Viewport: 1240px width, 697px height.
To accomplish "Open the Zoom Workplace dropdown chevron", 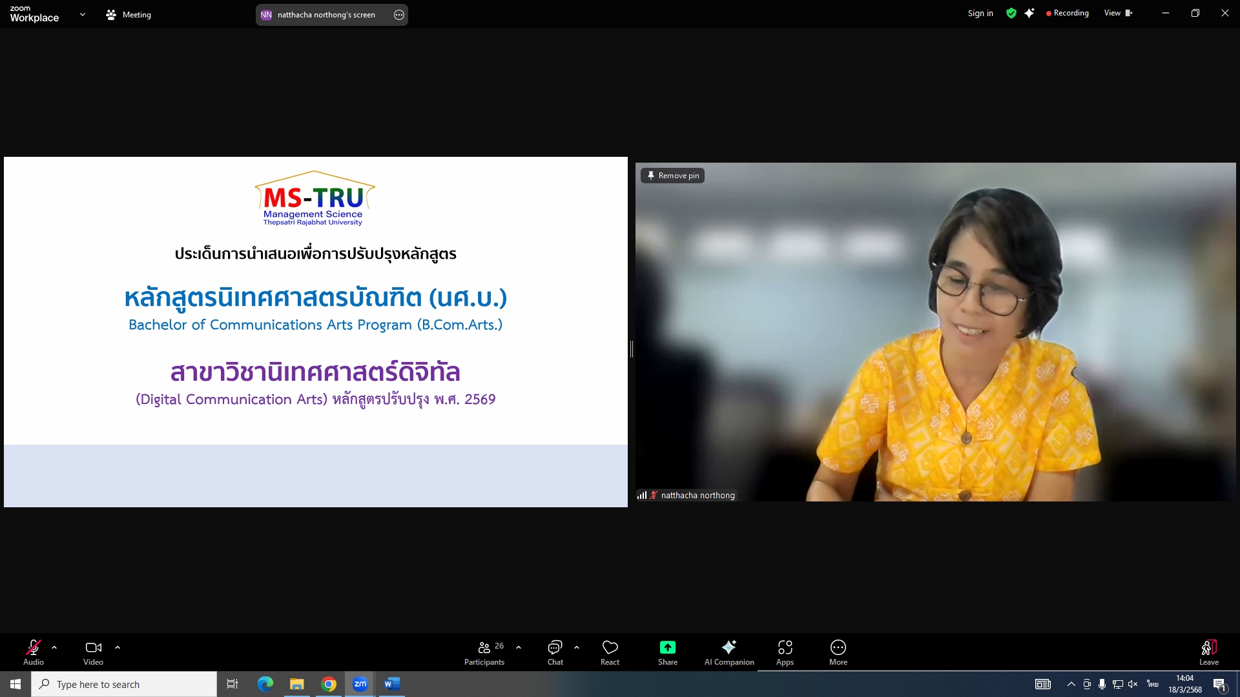I will [82, 14].
